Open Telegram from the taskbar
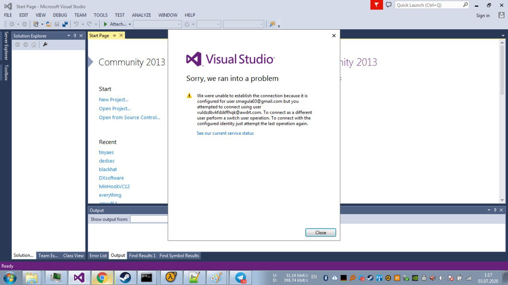 point(241,277)
